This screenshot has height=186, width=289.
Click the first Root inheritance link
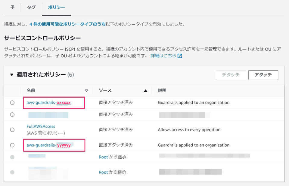(103, 157)
